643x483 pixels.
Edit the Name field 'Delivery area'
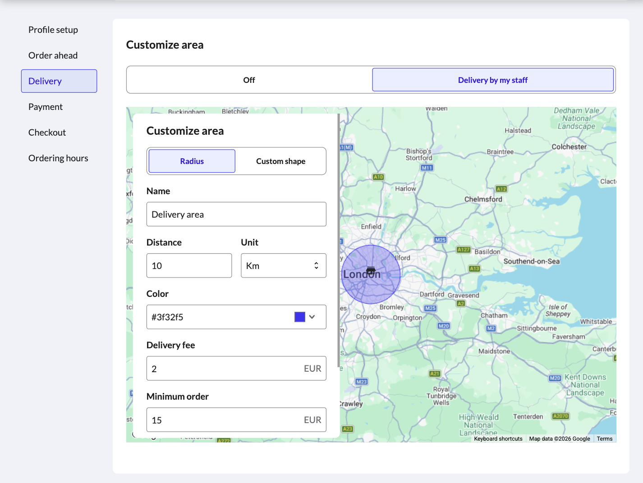coord(236,214)
